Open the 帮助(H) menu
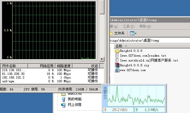The width and height of the screenshot is (190, 113). pos(145,26)
